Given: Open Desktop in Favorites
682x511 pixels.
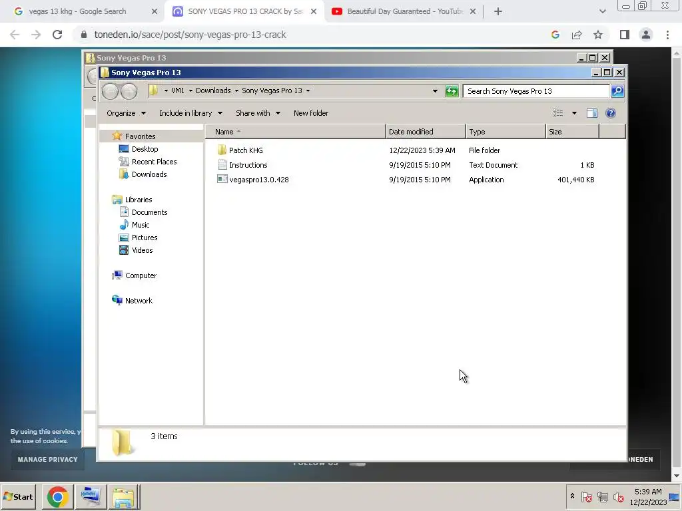Looking at the screenshot, I should click(x=145, y=149).
